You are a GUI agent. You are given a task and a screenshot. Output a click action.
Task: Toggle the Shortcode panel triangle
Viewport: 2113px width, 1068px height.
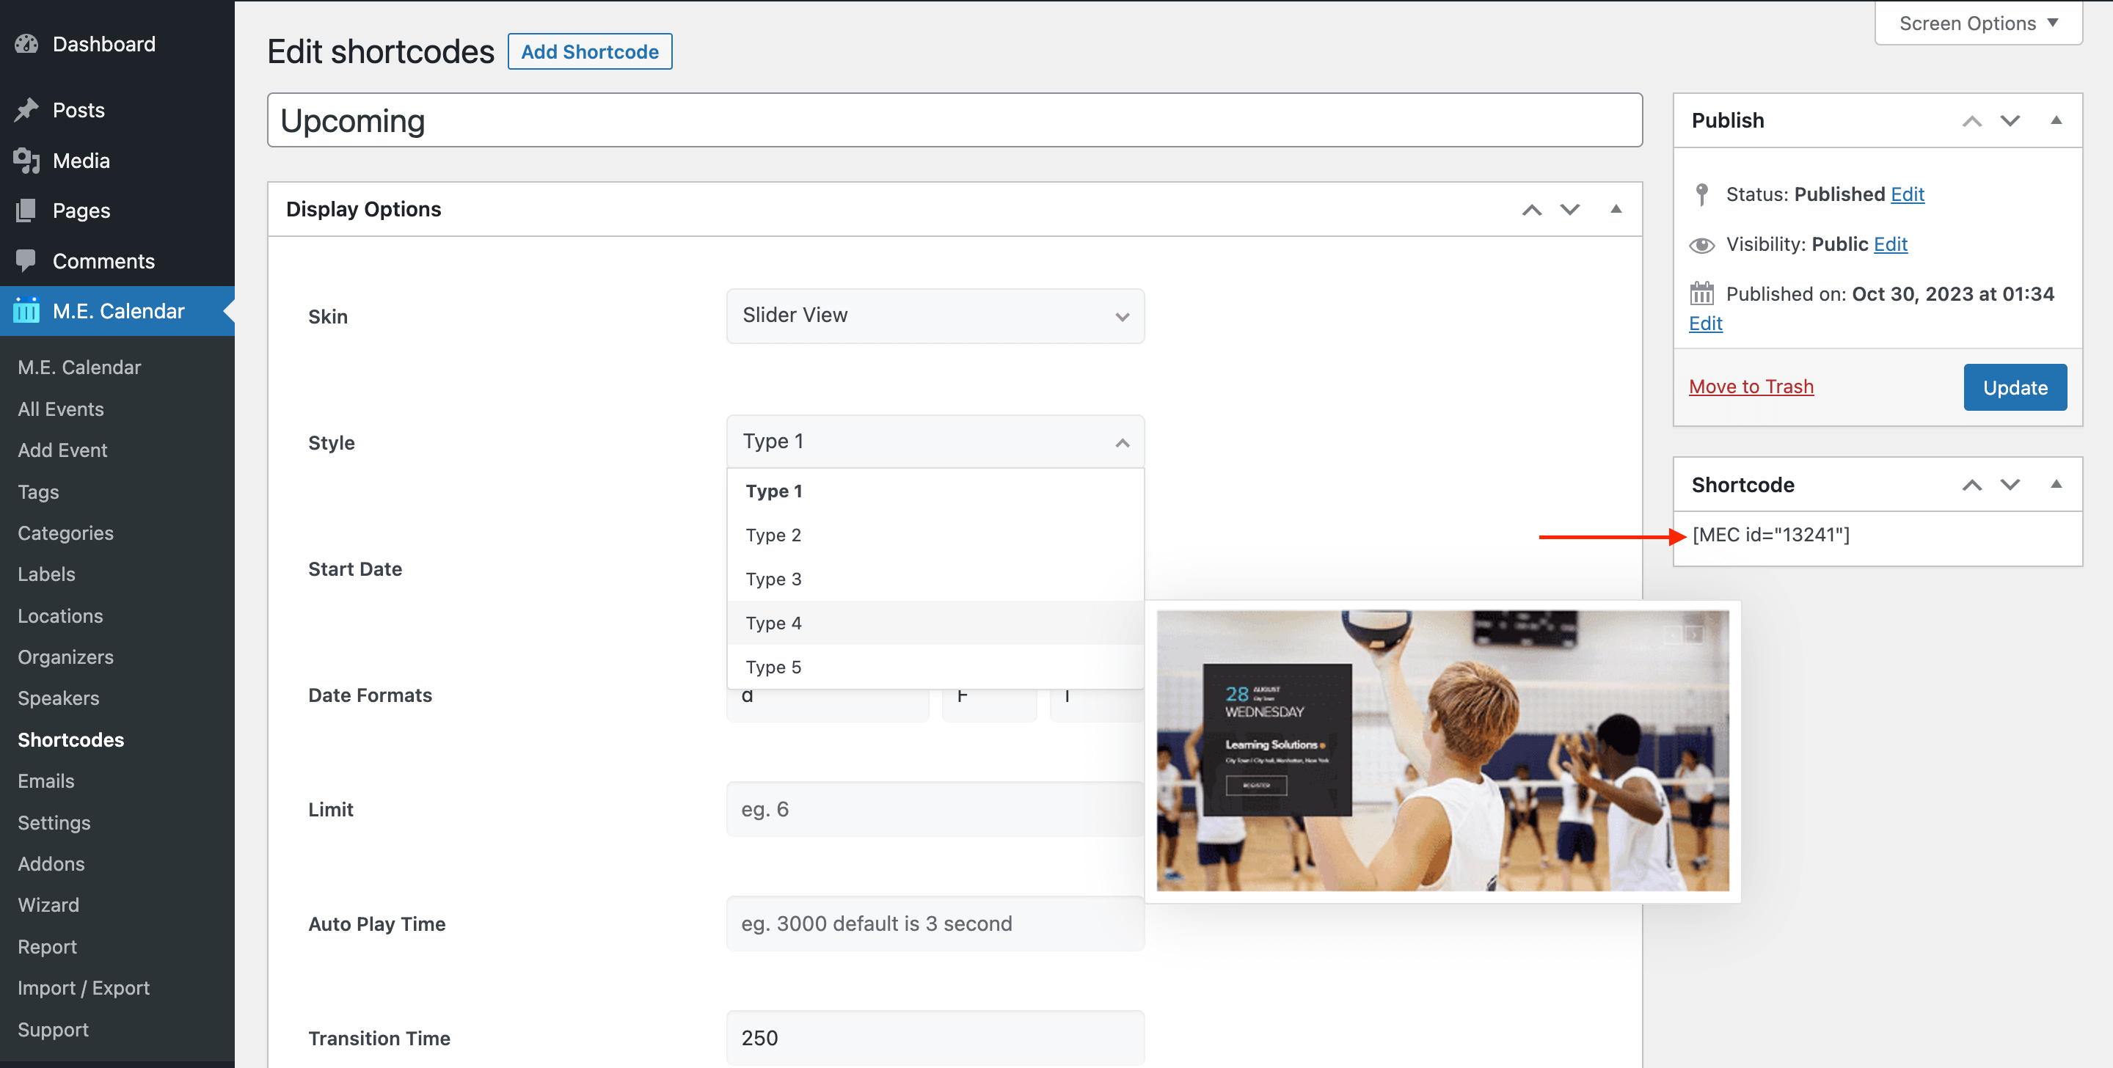point(2056,485)
